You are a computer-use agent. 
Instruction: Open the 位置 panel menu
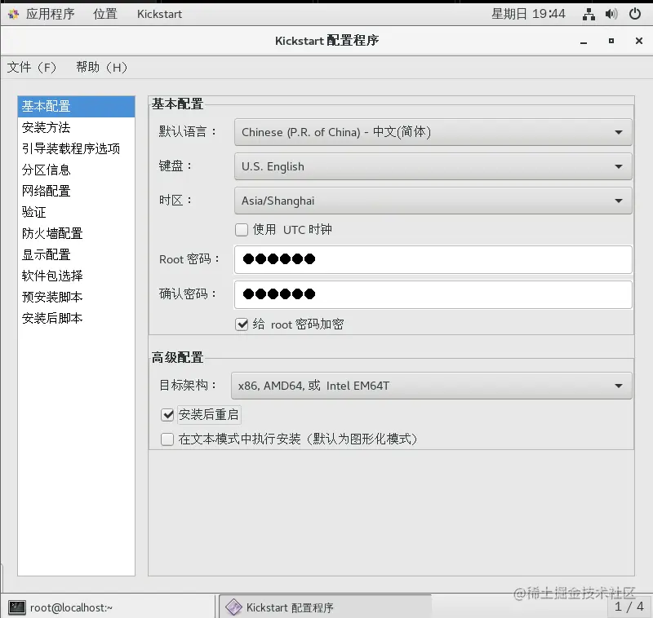pos(105,14)
